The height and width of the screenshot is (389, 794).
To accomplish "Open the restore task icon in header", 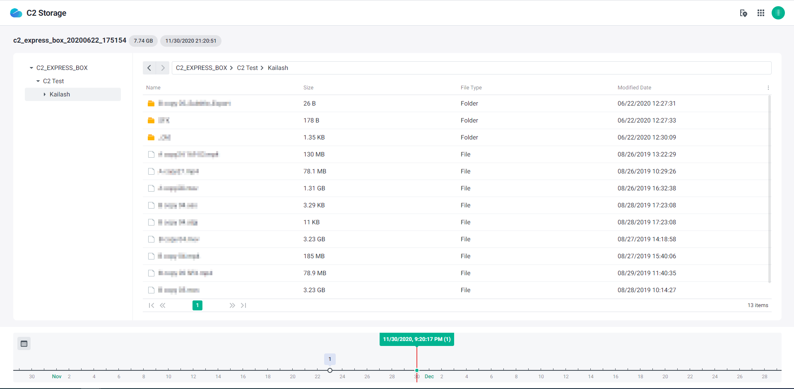I will click(743, 13).
